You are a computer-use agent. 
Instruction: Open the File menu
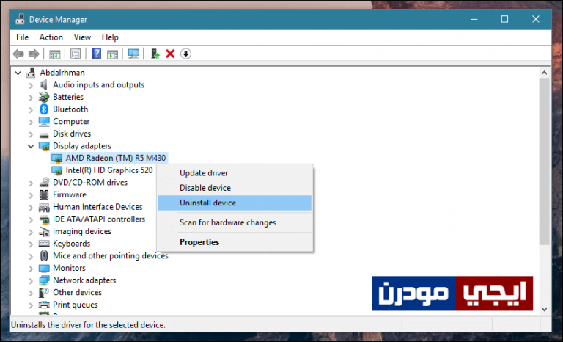(x=22, y=37)
